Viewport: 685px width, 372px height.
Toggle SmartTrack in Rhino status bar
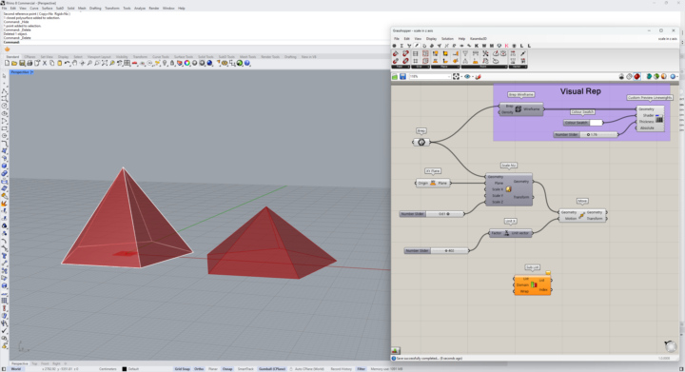(x=245, y=369)
